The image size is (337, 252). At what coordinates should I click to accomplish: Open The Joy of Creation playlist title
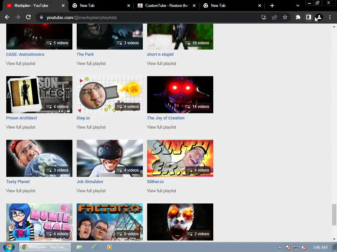(x=166, y=118)
